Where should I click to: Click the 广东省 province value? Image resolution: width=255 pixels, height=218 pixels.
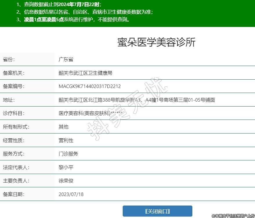pyautogui.click(x=66, y=60)
